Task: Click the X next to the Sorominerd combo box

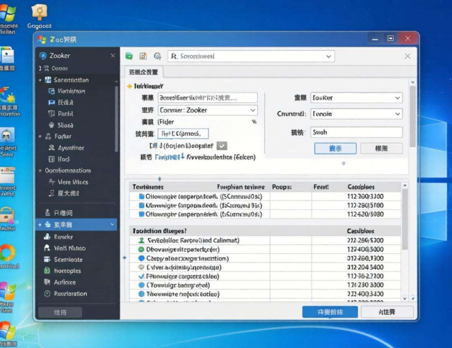Action: point(407,56)
